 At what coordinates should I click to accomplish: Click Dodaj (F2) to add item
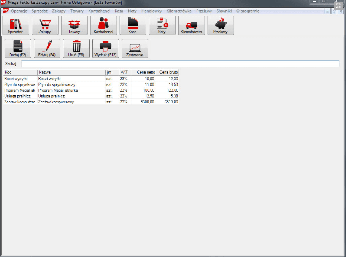(17, 48)
